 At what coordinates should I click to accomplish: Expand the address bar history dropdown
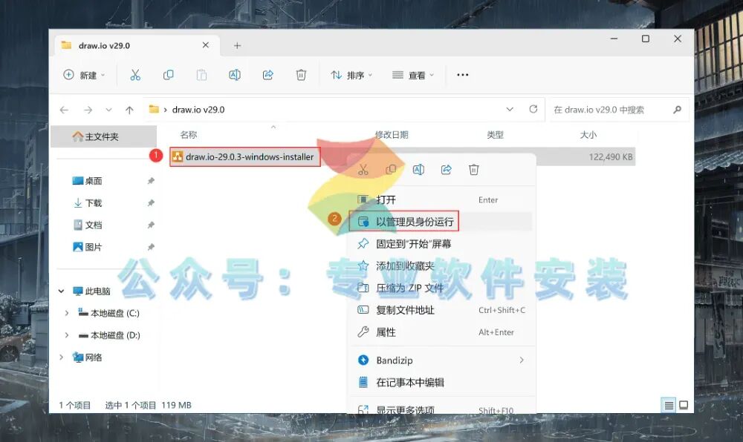510,109
